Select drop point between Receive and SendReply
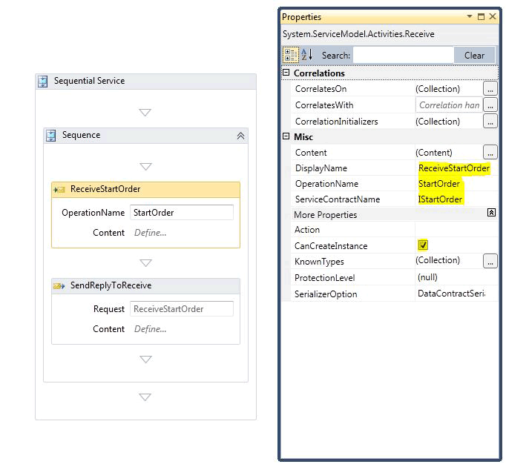The height and width of the screenshot is (467, 506). pyautogui.click(x=145, y=263)
